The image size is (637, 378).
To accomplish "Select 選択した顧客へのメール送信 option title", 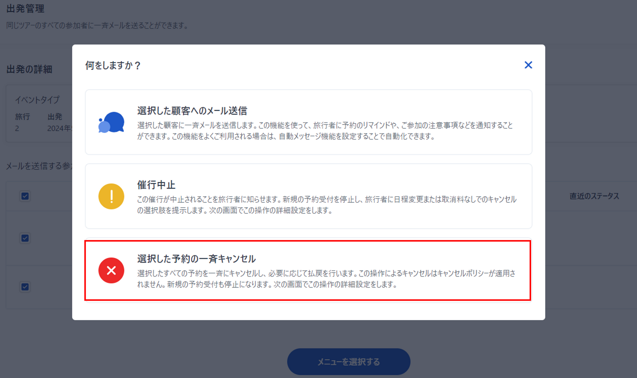I will point(192,111).
